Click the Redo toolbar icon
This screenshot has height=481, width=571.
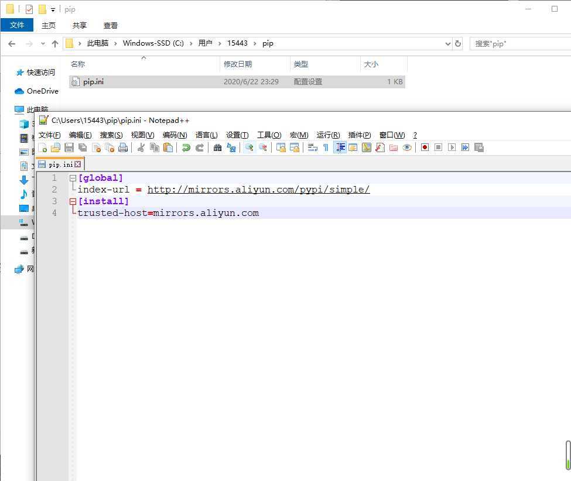pos(200,147)
